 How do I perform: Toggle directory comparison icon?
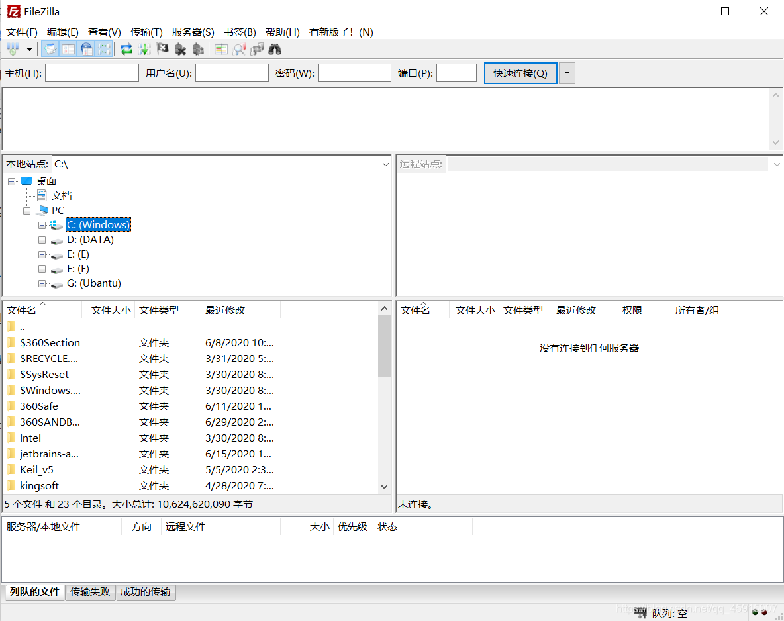pyautogui.click(x=239, y=49)
